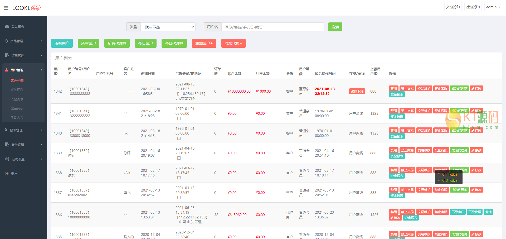
Task: Click 业绩 for user 1336
Action: (488, 212)
